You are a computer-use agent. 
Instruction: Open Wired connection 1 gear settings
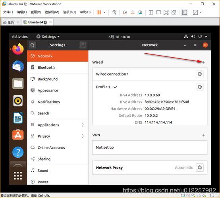pos(200,74)
